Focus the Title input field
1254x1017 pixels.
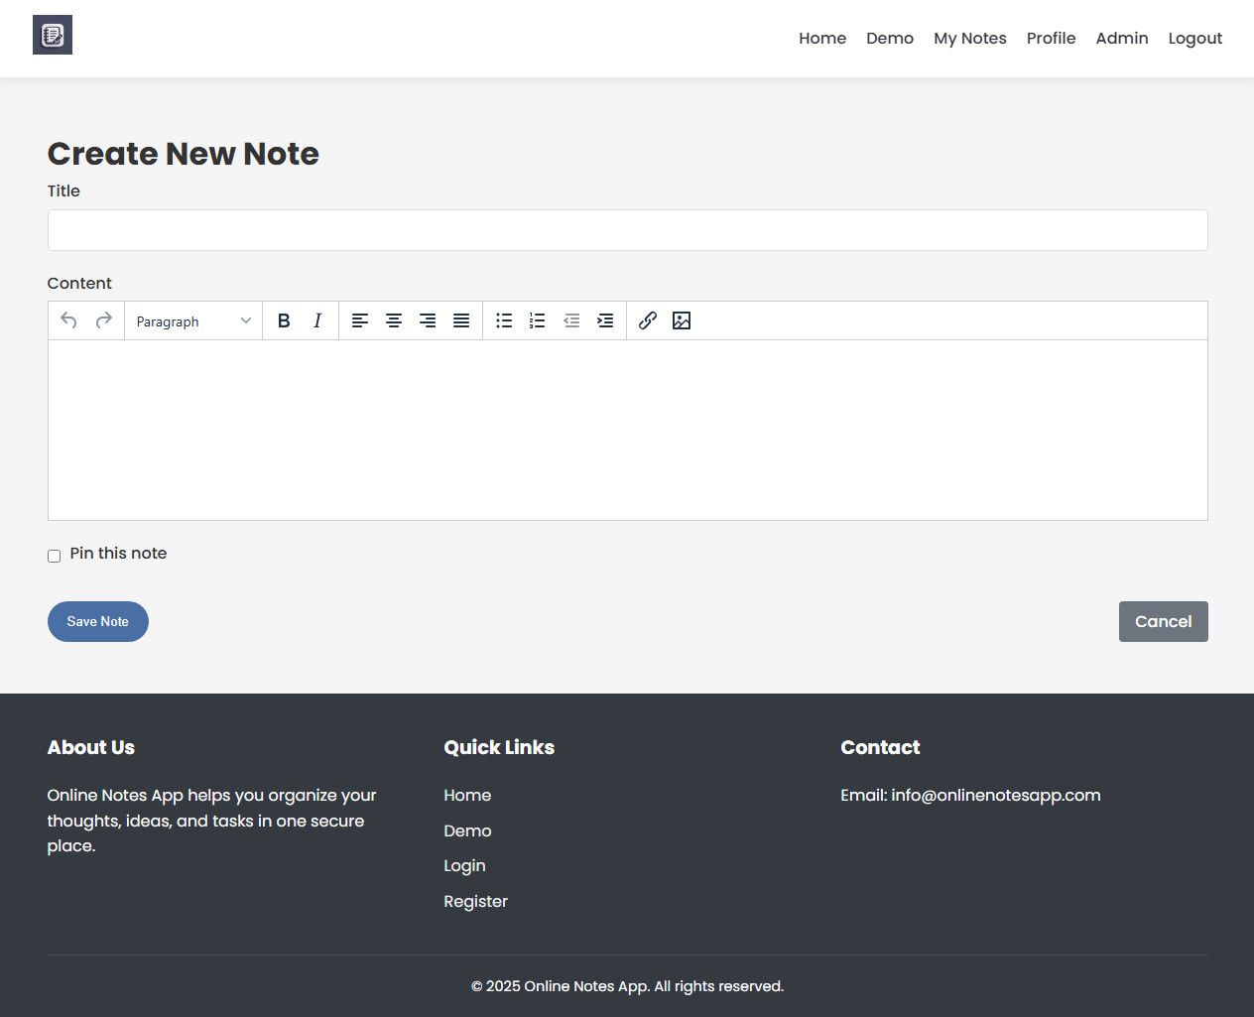[627, 230]
